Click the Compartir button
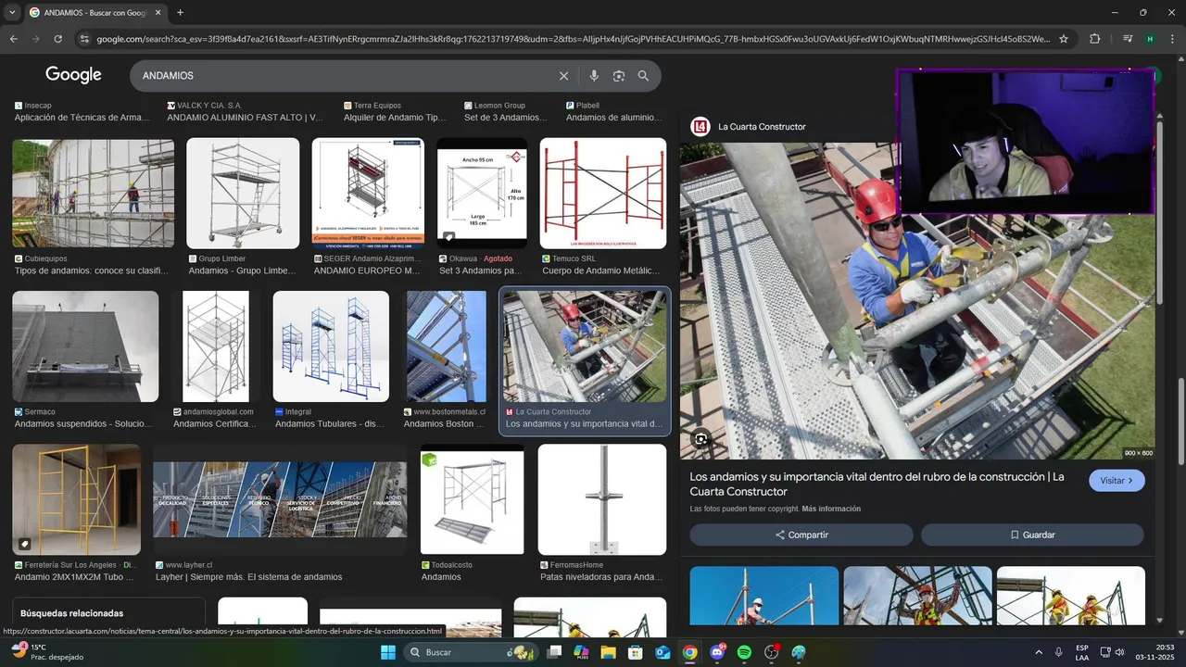1186x667 pixels. coord(801,535)
